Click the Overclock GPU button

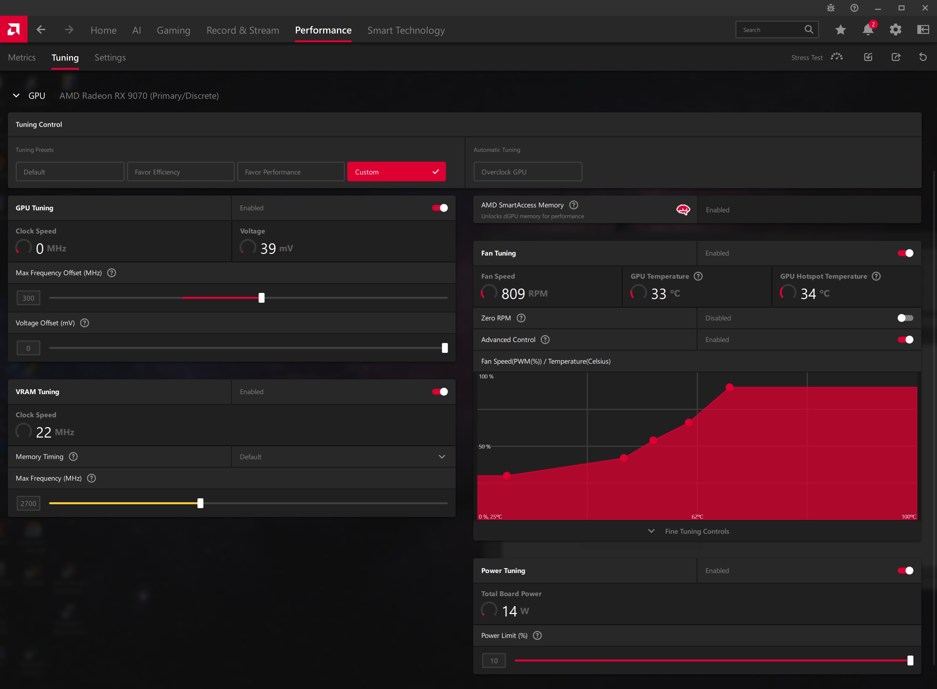coord(528,172)
